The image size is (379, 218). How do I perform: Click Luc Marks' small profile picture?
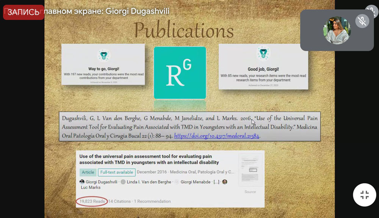pyautogui.click(x=225, y=182)
